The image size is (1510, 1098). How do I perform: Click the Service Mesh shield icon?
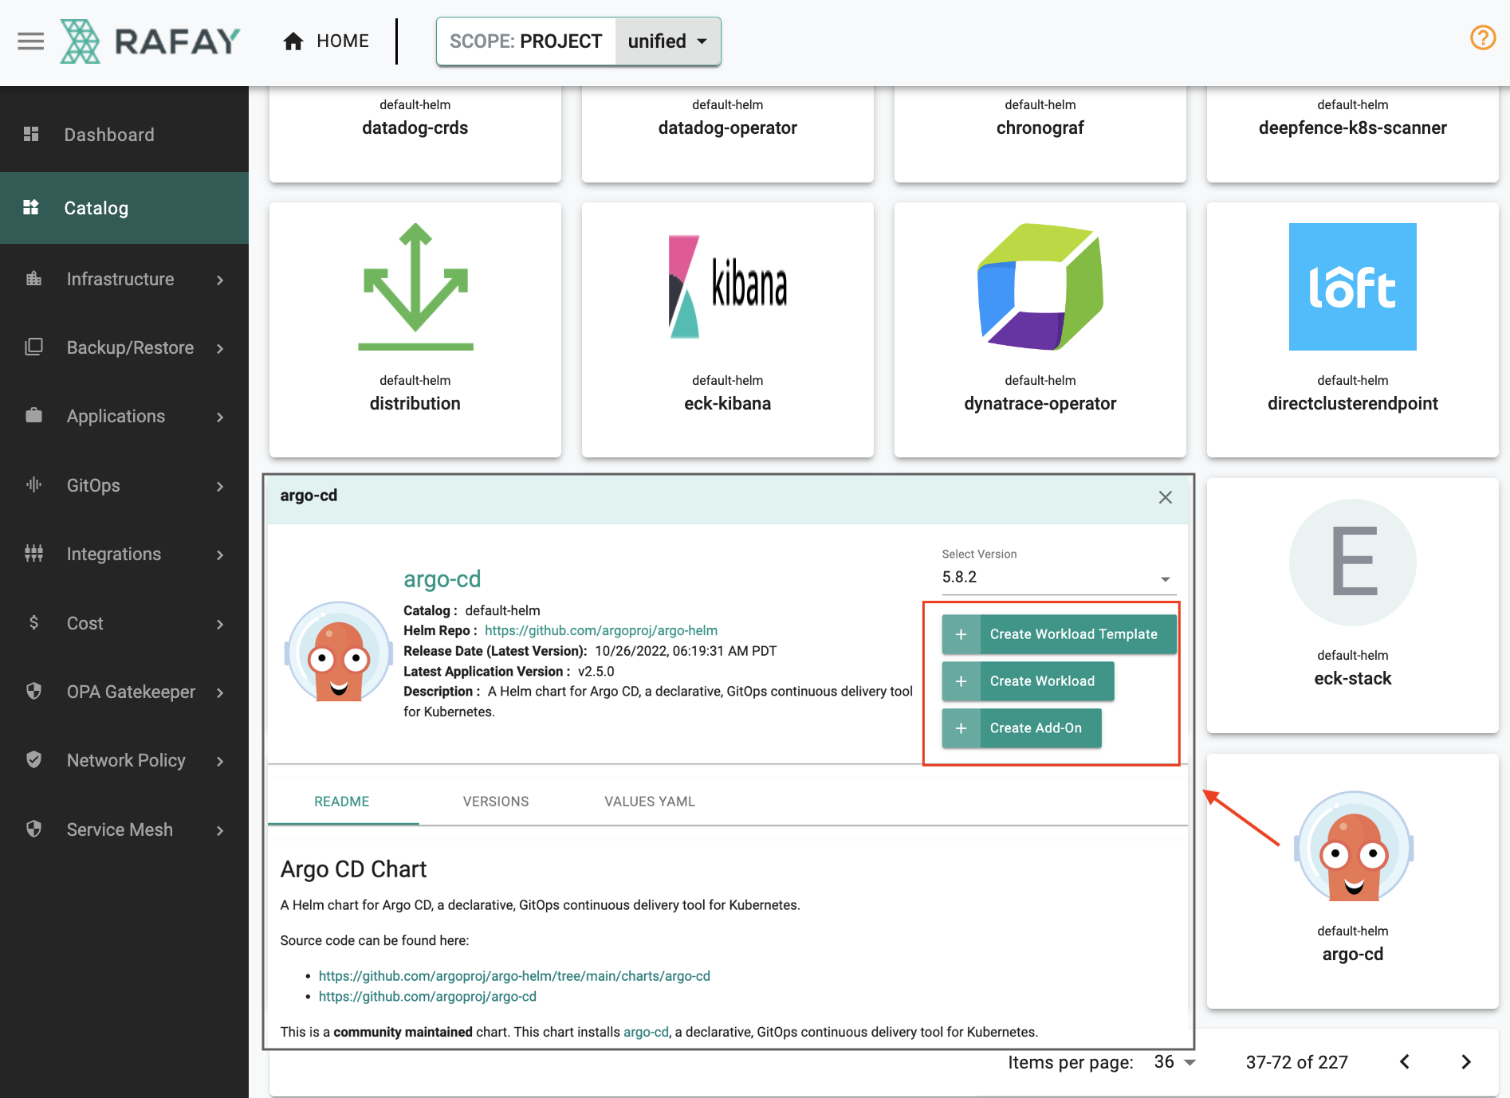click(x=33, y=829)
